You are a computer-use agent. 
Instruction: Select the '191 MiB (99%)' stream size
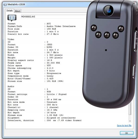click(55, 81)
